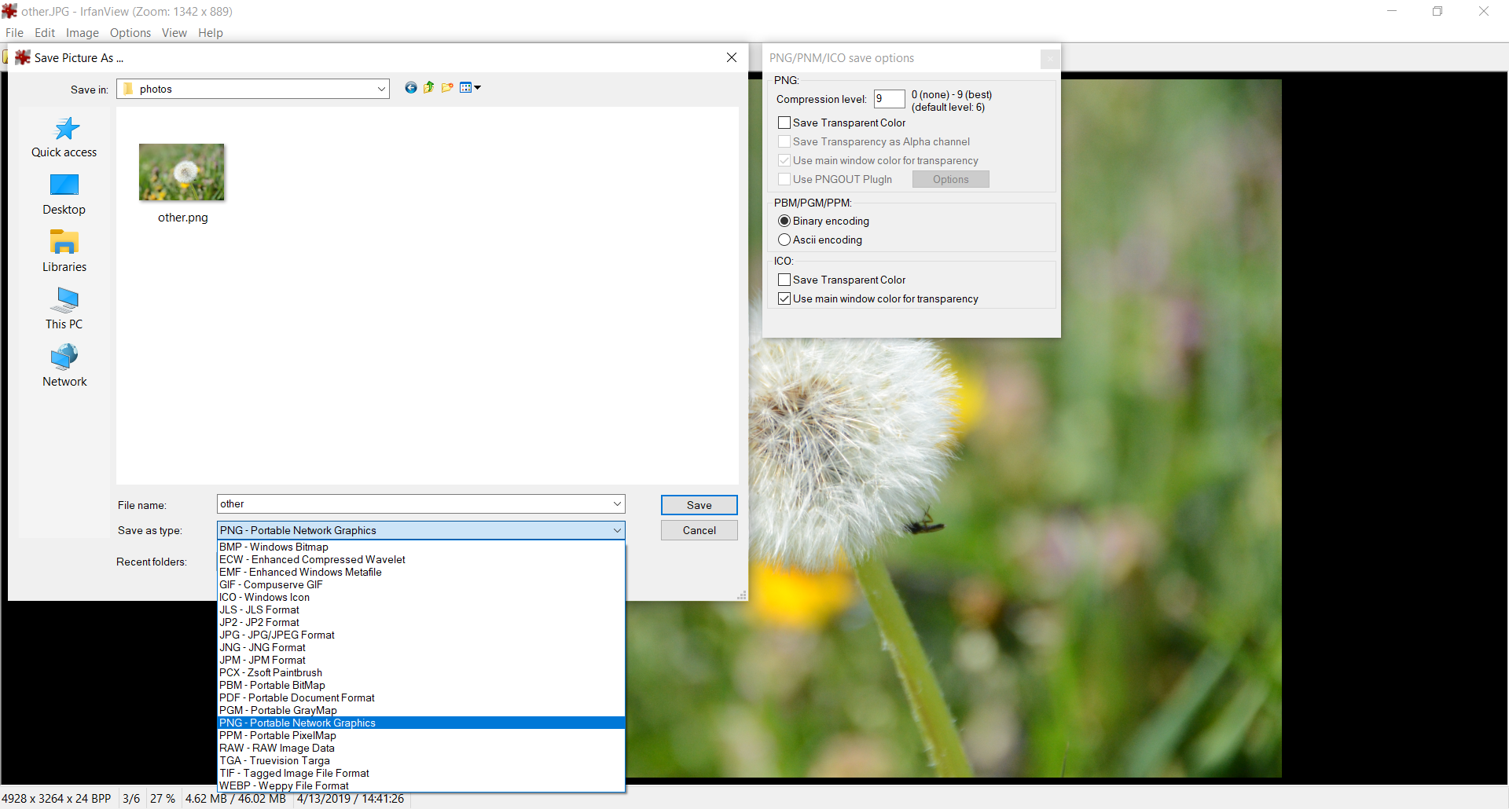The height and width of the screenshot is (809, 1509).
Task: Expand the Save in folder dropdown
Action: click(x=381, y=90)
